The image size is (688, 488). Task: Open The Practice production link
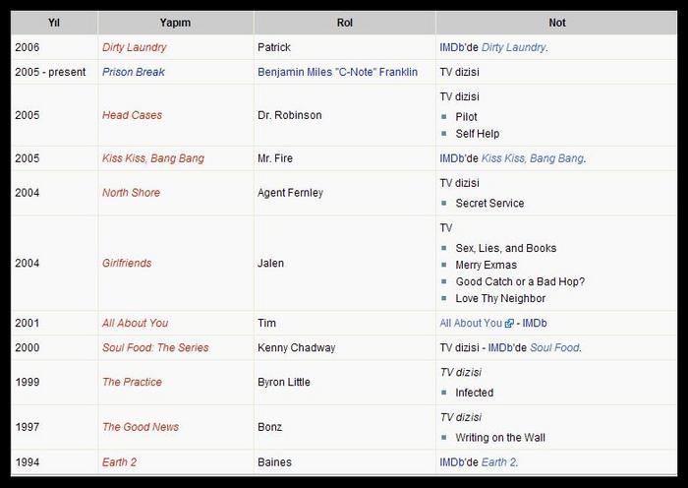pyautogui.click(x=132, y=382)
